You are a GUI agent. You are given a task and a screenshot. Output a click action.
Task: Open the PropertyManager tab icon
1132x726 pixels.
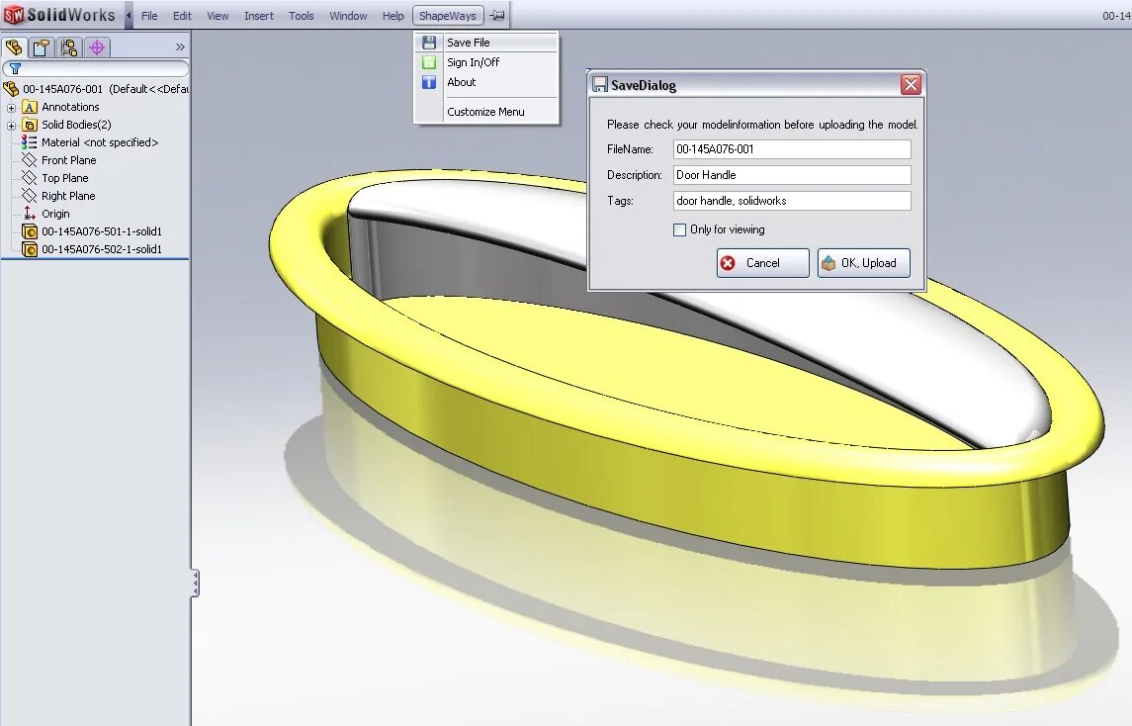click(41, 46)
